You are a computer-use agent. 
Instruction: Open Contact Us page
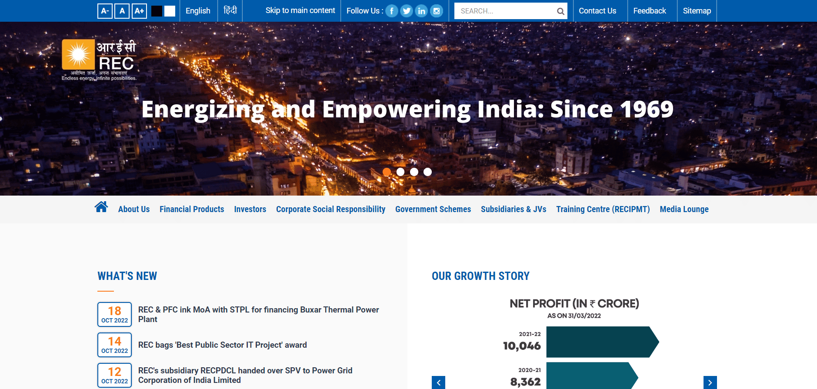pos(597,11)
